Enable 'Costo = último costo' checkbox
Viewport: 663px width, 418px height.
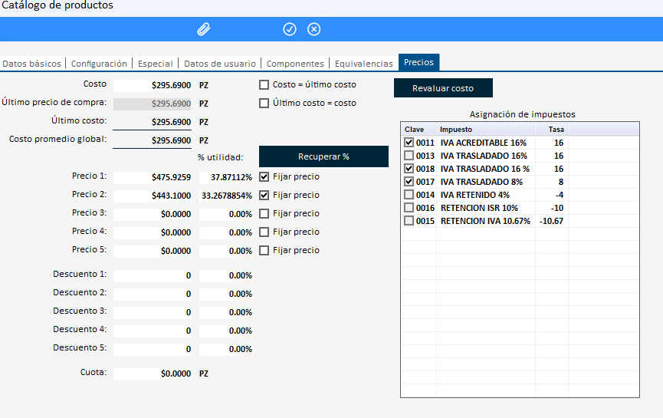tap(264, 84)
